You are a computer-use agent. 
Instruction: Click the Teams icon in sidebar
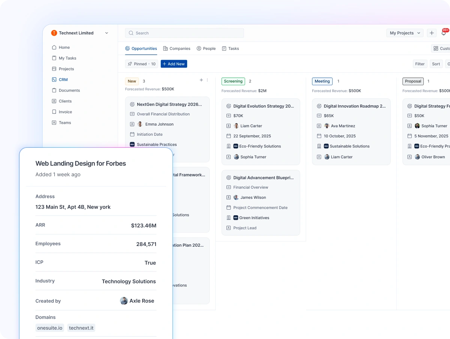54,123
